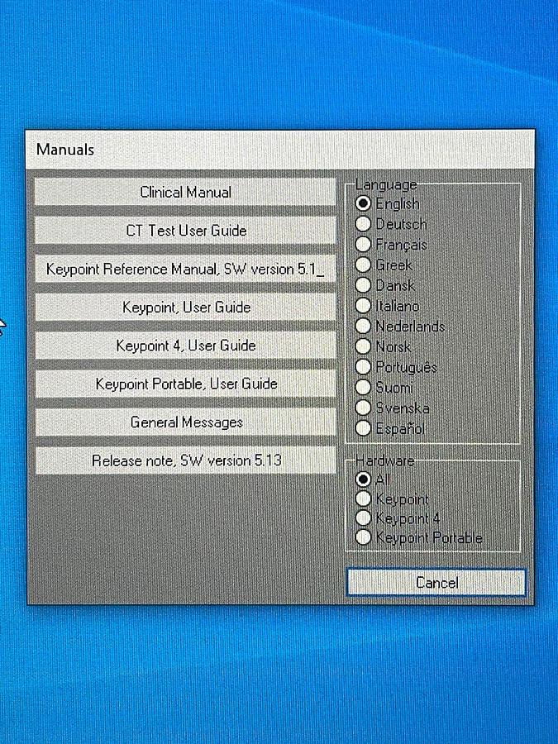Choose Keypoint Portable hardware filter

363,538
